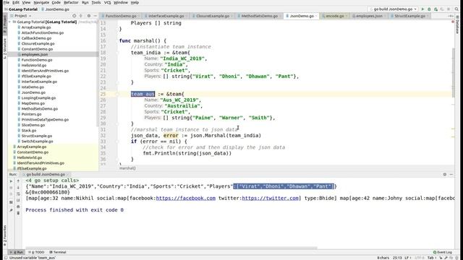Toggle soft-wrap in the Run console

click(x=18, y=194)
